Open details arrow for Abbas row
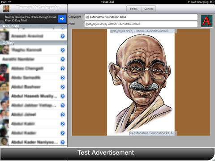This screenshot has width=215, height=161. [63, 68]
